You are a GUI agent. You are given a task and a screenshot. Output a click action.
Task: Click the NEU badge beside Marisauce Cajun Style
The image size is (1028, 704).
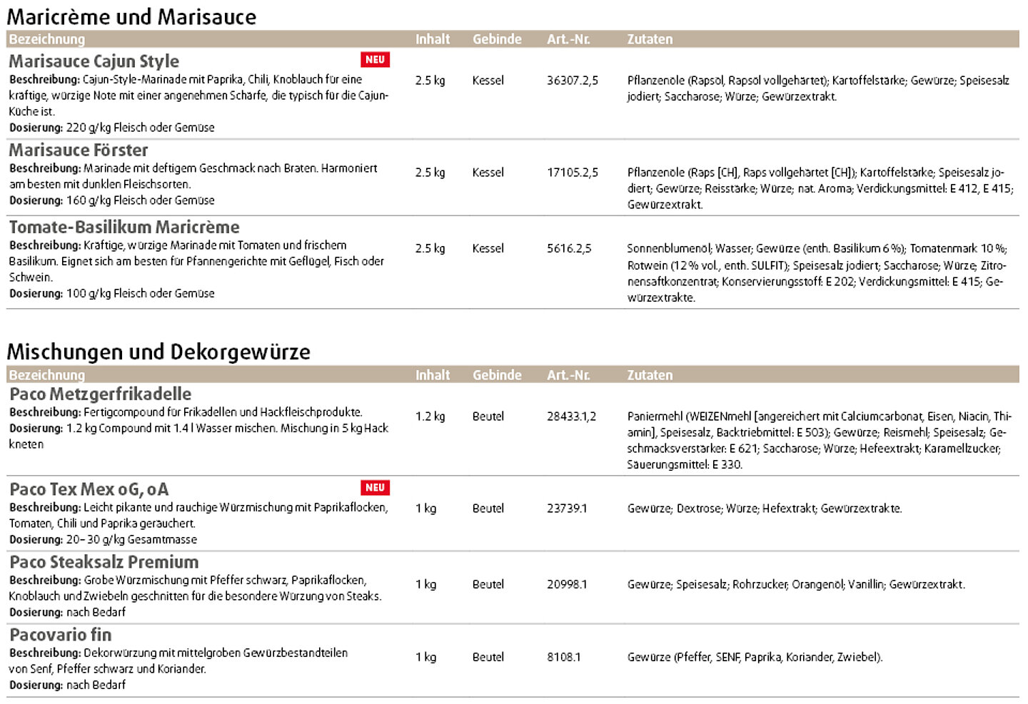coord(375,60)
